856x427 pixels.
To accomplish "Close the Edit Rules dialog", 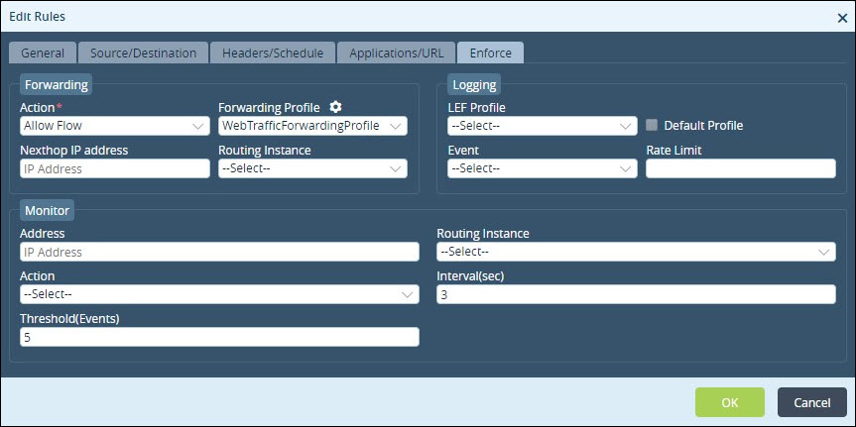I will point(842,18).
